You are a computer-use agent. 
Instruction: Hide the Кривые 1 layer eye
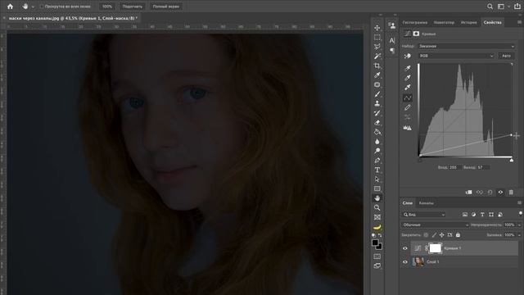405,248
